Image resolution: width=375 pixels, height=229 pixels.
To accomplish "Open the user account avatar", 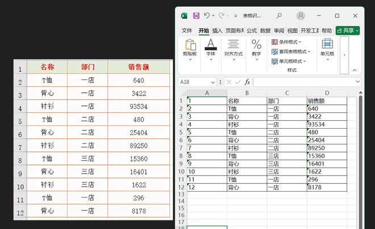I will point(301,16).
